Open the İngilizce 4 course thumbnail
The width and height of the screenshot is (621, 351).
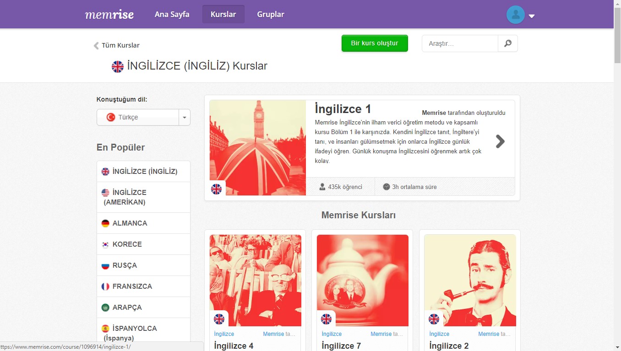click(x=256, y=281)
